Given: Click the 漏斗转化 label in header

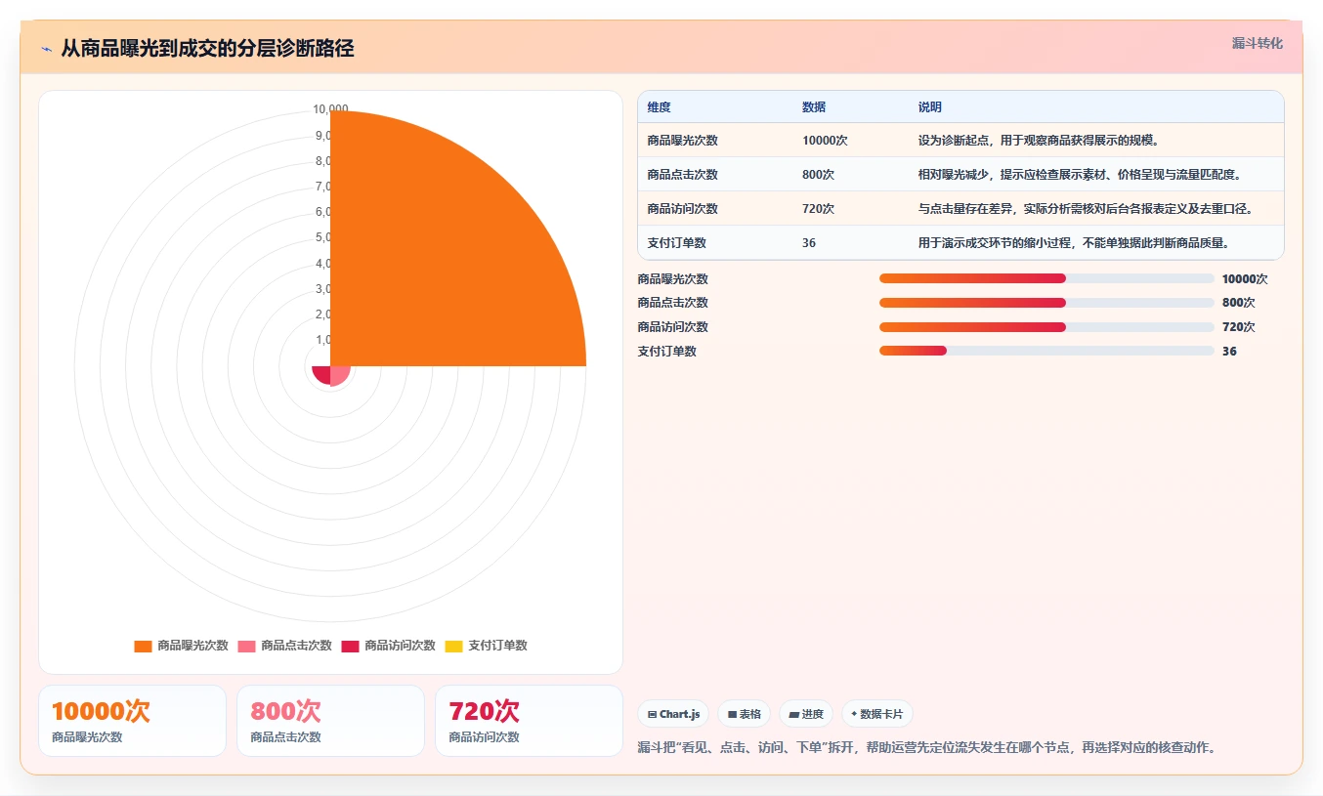Looking at the screenshot, I should pos(1257,44).
